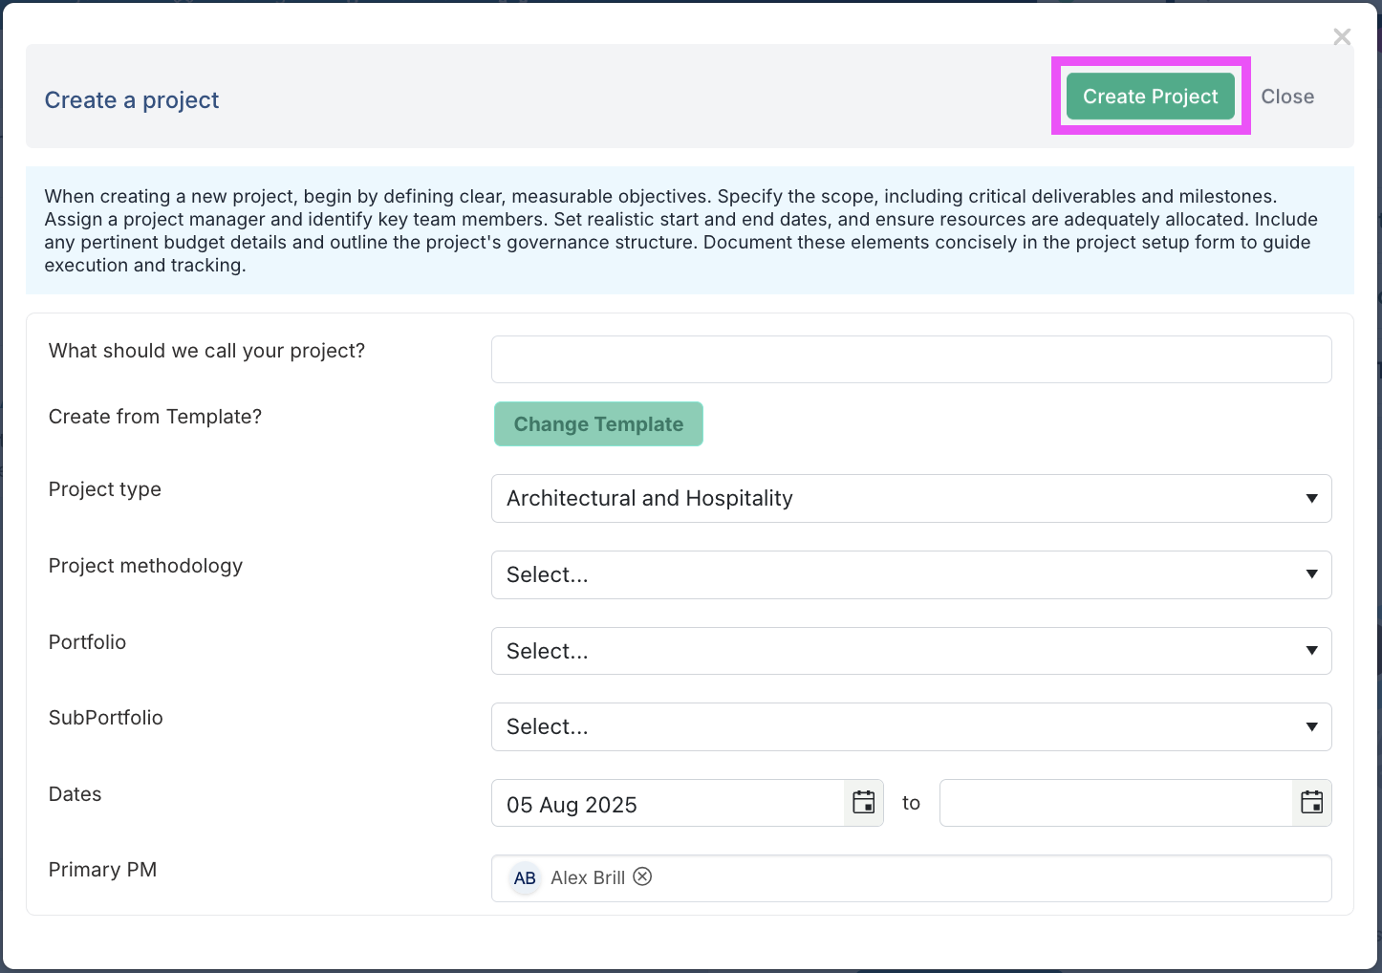The image size is (1382, 973).
Task: Click the 'Create a project' heading
Action: pyautogui.click(x=132, y=100)
